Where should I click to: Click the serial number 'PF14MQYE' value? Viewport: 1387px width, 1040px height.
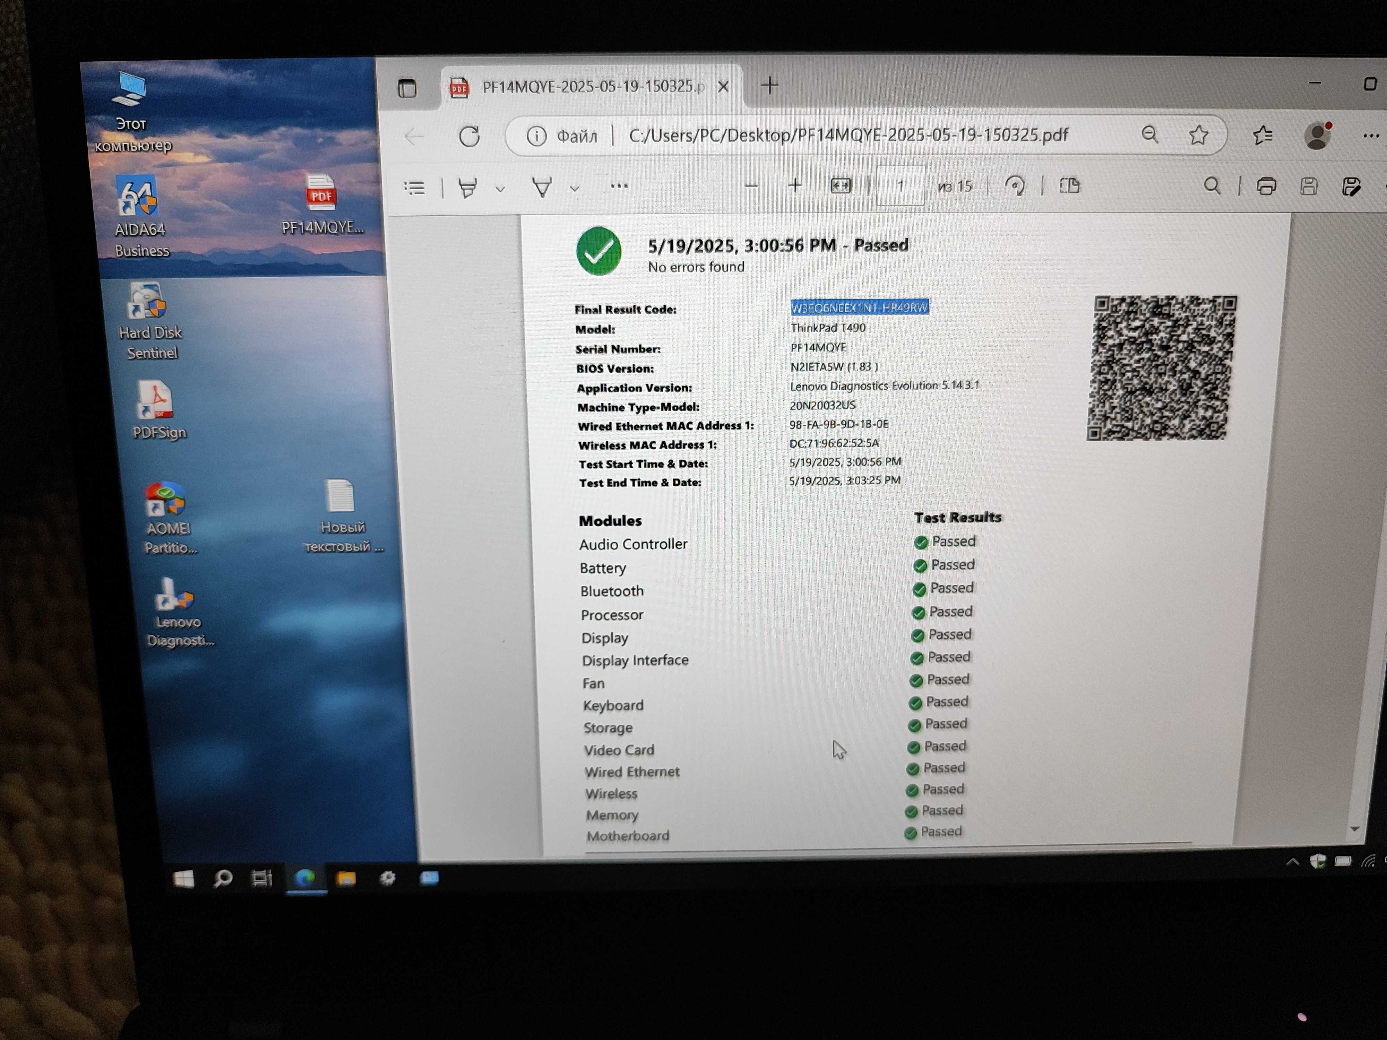click(x=818, y=347)
